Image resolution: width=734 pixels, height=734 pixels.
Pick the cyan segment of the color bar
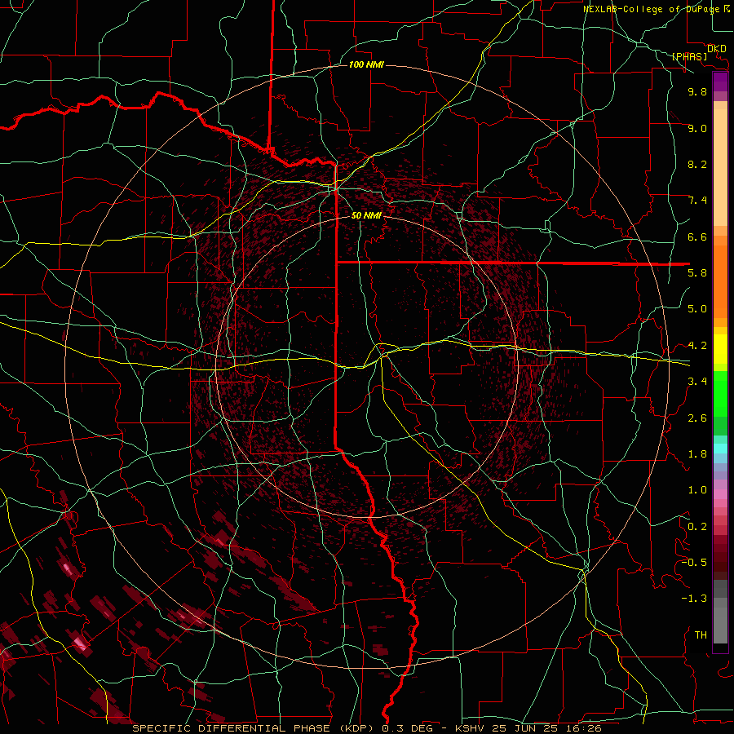tap(720, 449)
